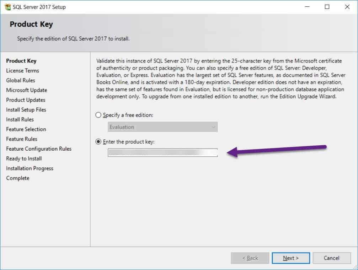Viewport: 358px width, 270px height.
Task: Select the Feature Rules step
Action: click(x=22, y=139)
